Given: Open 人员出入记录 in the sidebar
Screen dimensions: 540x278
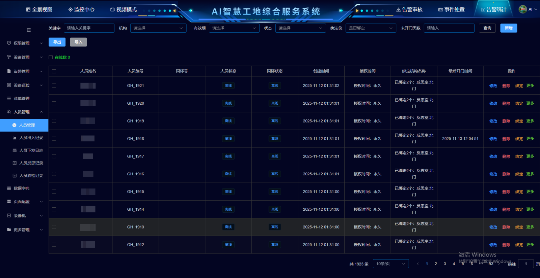Looking at the screenshot, I should point(31,138).
